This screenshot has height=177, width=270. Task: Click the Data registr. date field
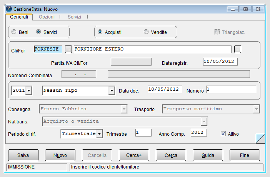click(x=220, y=62)
